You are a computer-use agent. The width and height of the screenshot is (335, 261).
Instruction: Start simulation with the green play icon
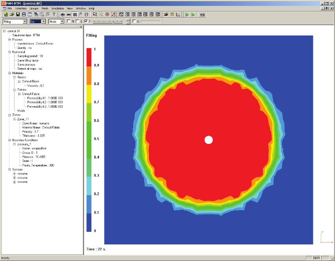click(x=187, y=14)
